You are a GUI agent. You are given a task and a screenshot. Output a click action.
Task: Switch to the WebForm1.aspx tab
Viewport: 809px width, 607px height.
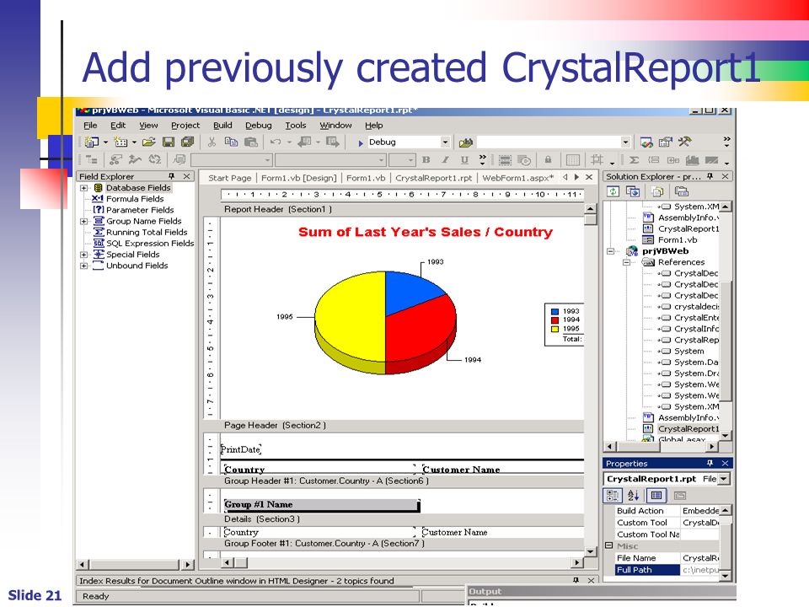click(517, 178)
